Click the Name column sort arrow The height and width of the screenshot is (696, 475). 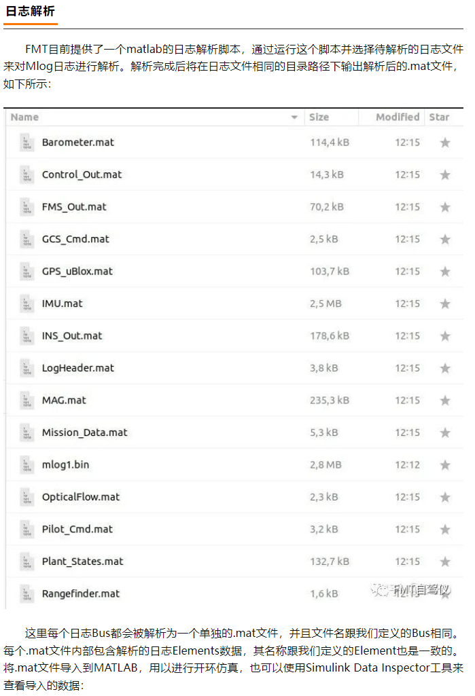(294, 117)
